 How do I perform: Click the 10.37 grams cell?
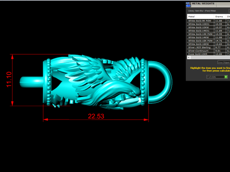[220, 27]
